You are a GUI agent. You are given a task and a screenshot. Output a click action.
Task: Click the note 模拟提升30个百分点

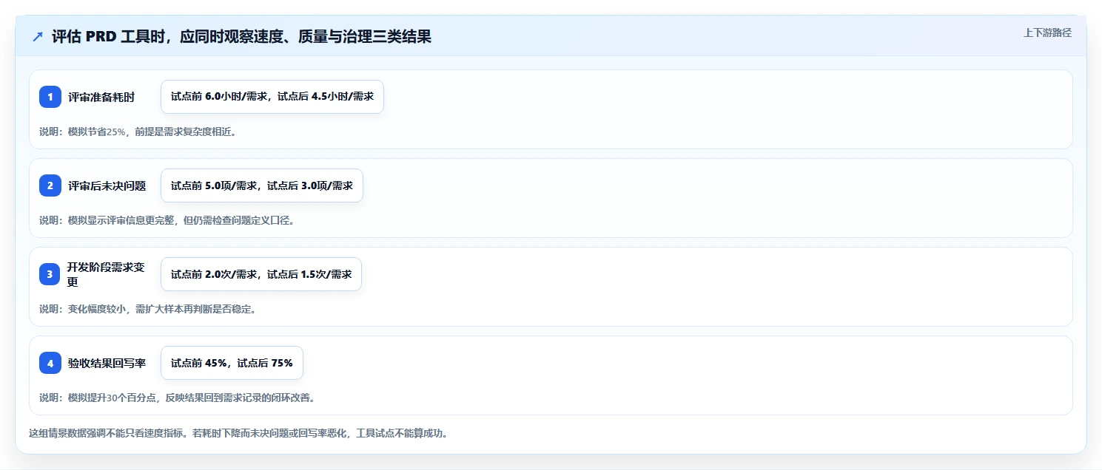(x=178, y=398)
